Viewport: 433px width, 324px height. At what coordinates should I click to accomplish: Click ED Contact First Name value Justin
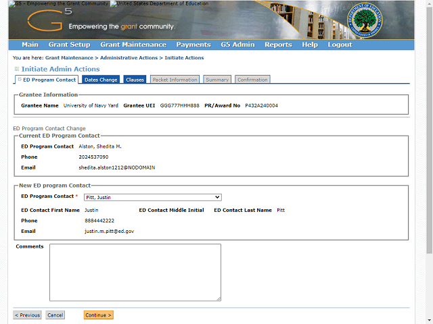[91, 210]
